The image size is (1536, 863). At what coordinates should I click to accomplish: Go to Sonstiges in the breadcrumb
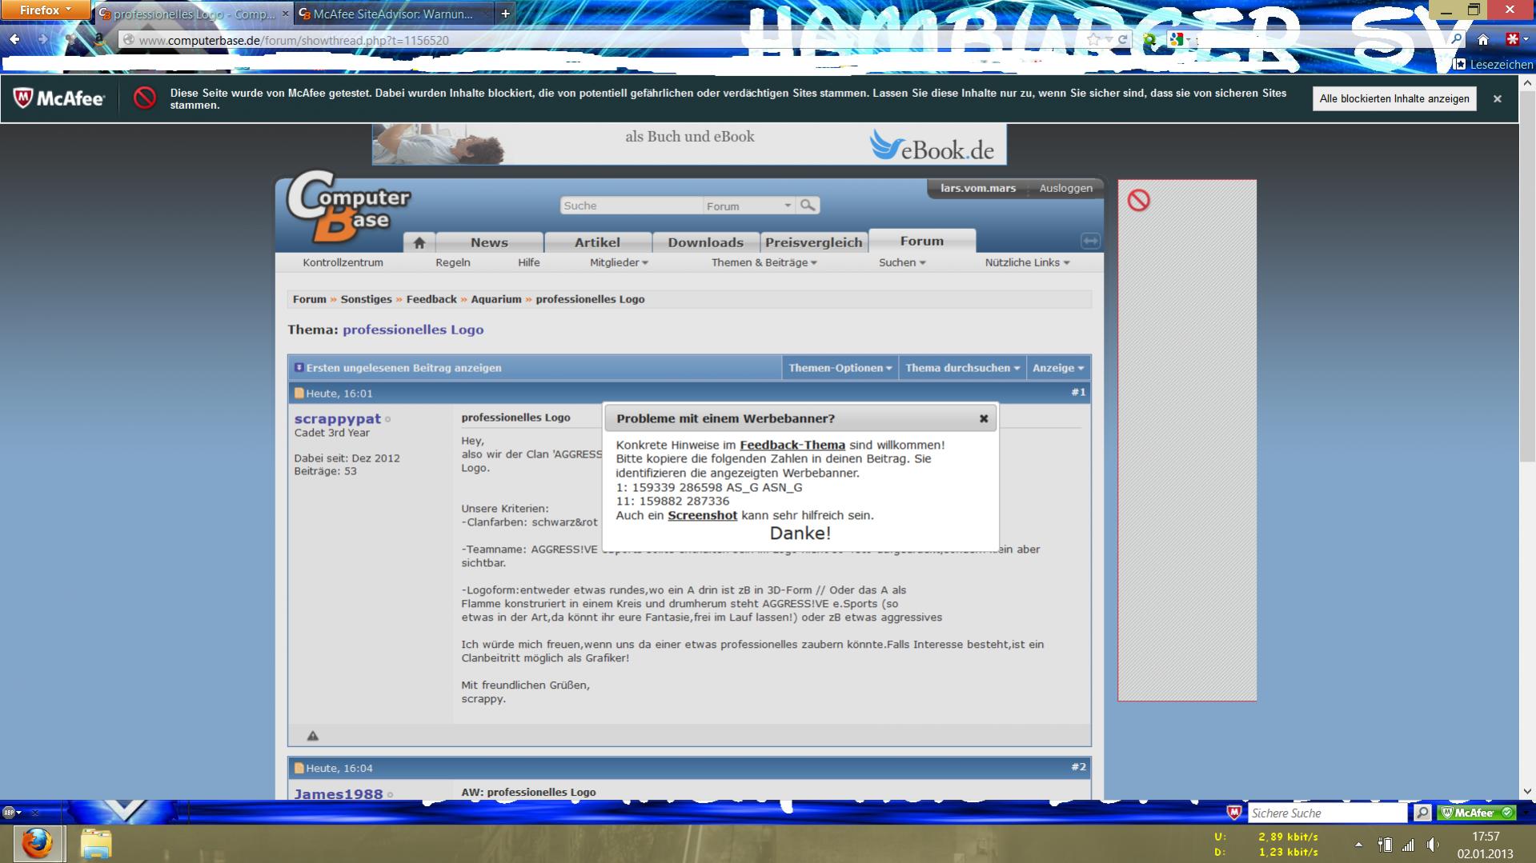point(366,299)
